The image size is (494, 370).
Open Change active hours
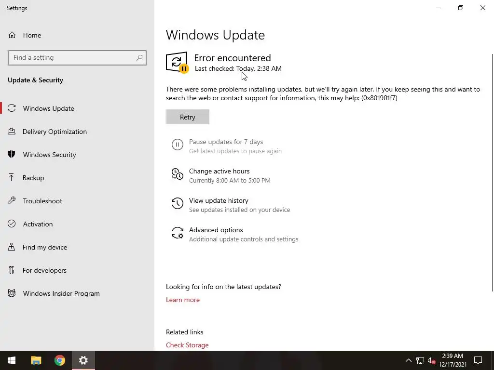[220, 171]
